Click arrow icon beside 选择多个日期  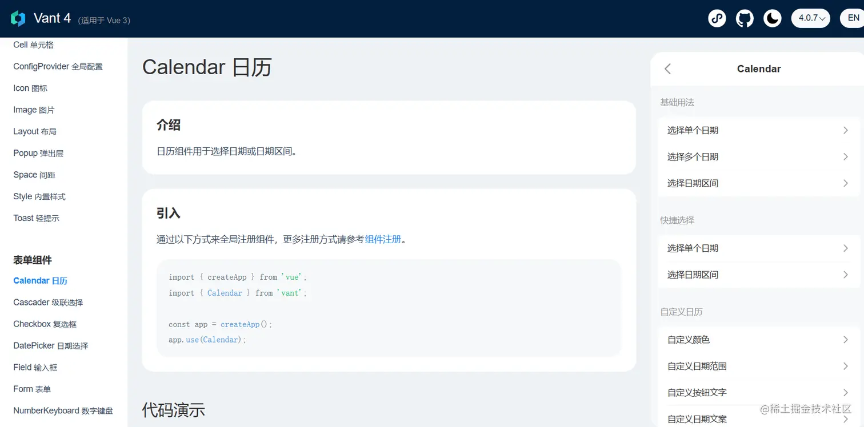pos(846,156)
